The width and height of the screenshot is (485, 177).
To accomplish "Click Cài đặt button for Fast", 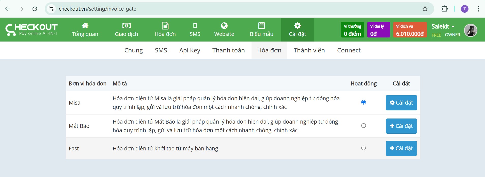I will [401, 148].
